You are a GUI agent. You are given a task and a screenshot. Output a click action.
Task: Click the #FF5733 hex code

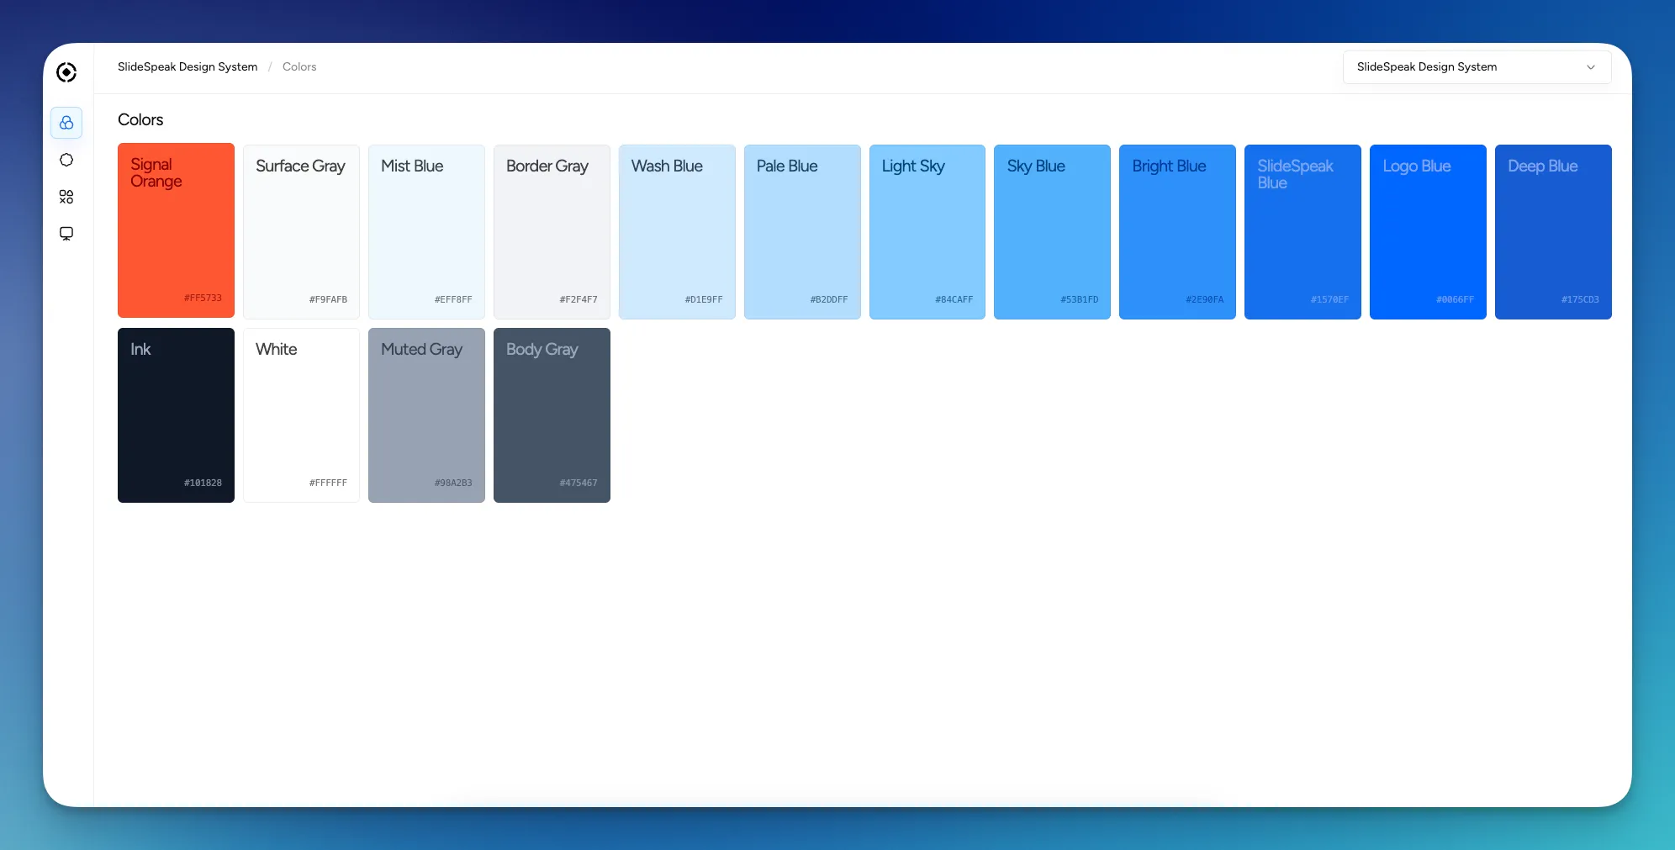click(203, 298)
